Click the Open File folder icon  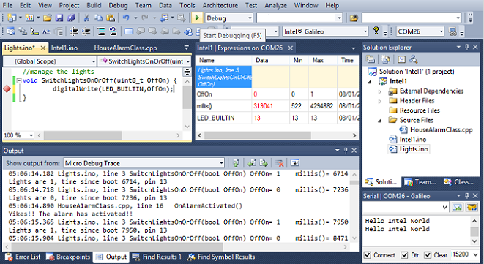coord(47,18)
